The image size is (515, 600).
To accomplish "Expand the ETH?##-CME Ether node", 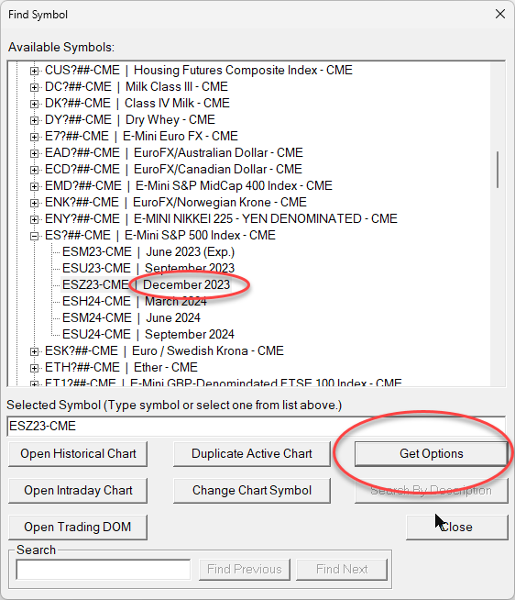I will 35,368.
